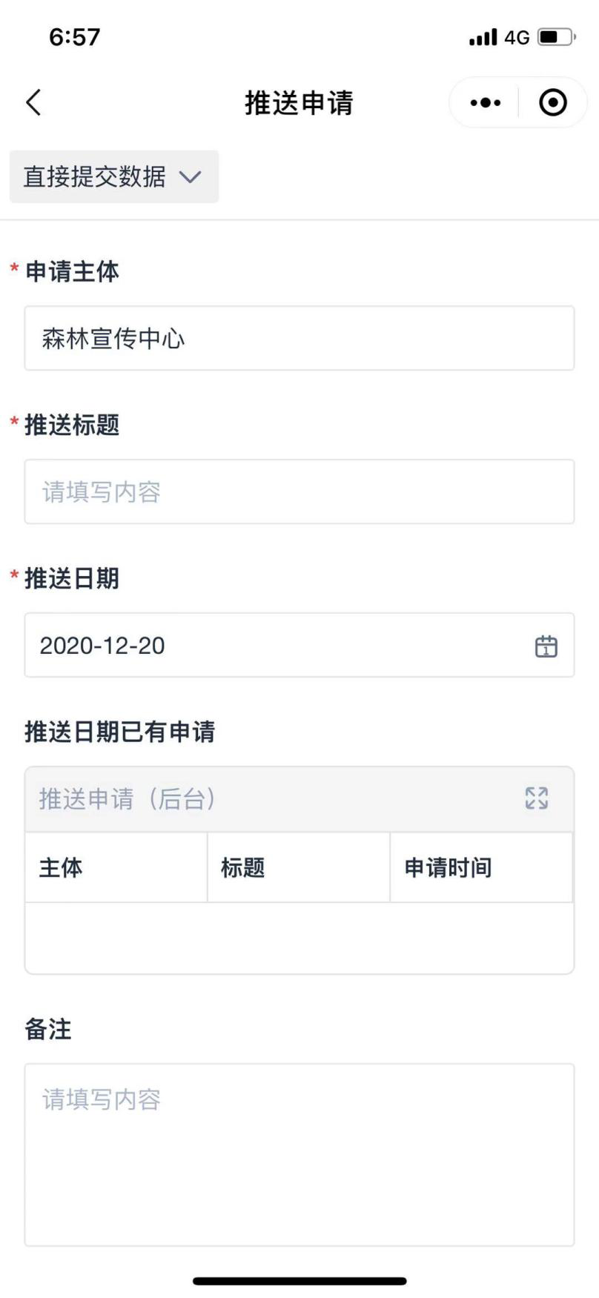Open the calendar date picker icon
Screen dimensions: 599x1298
[546, 646]
